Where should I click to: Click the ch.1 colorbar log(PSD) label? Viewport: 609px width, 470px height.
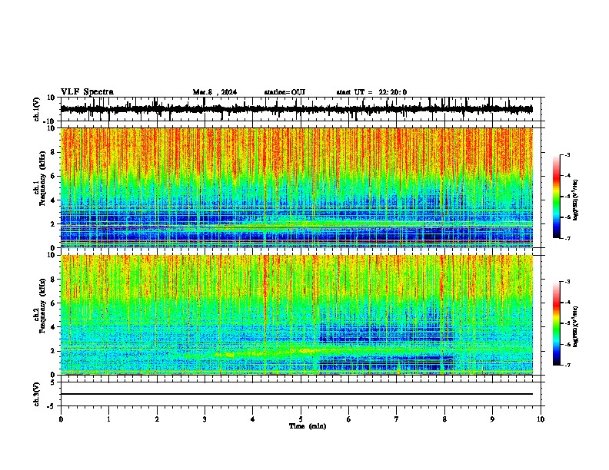[575, 200]
